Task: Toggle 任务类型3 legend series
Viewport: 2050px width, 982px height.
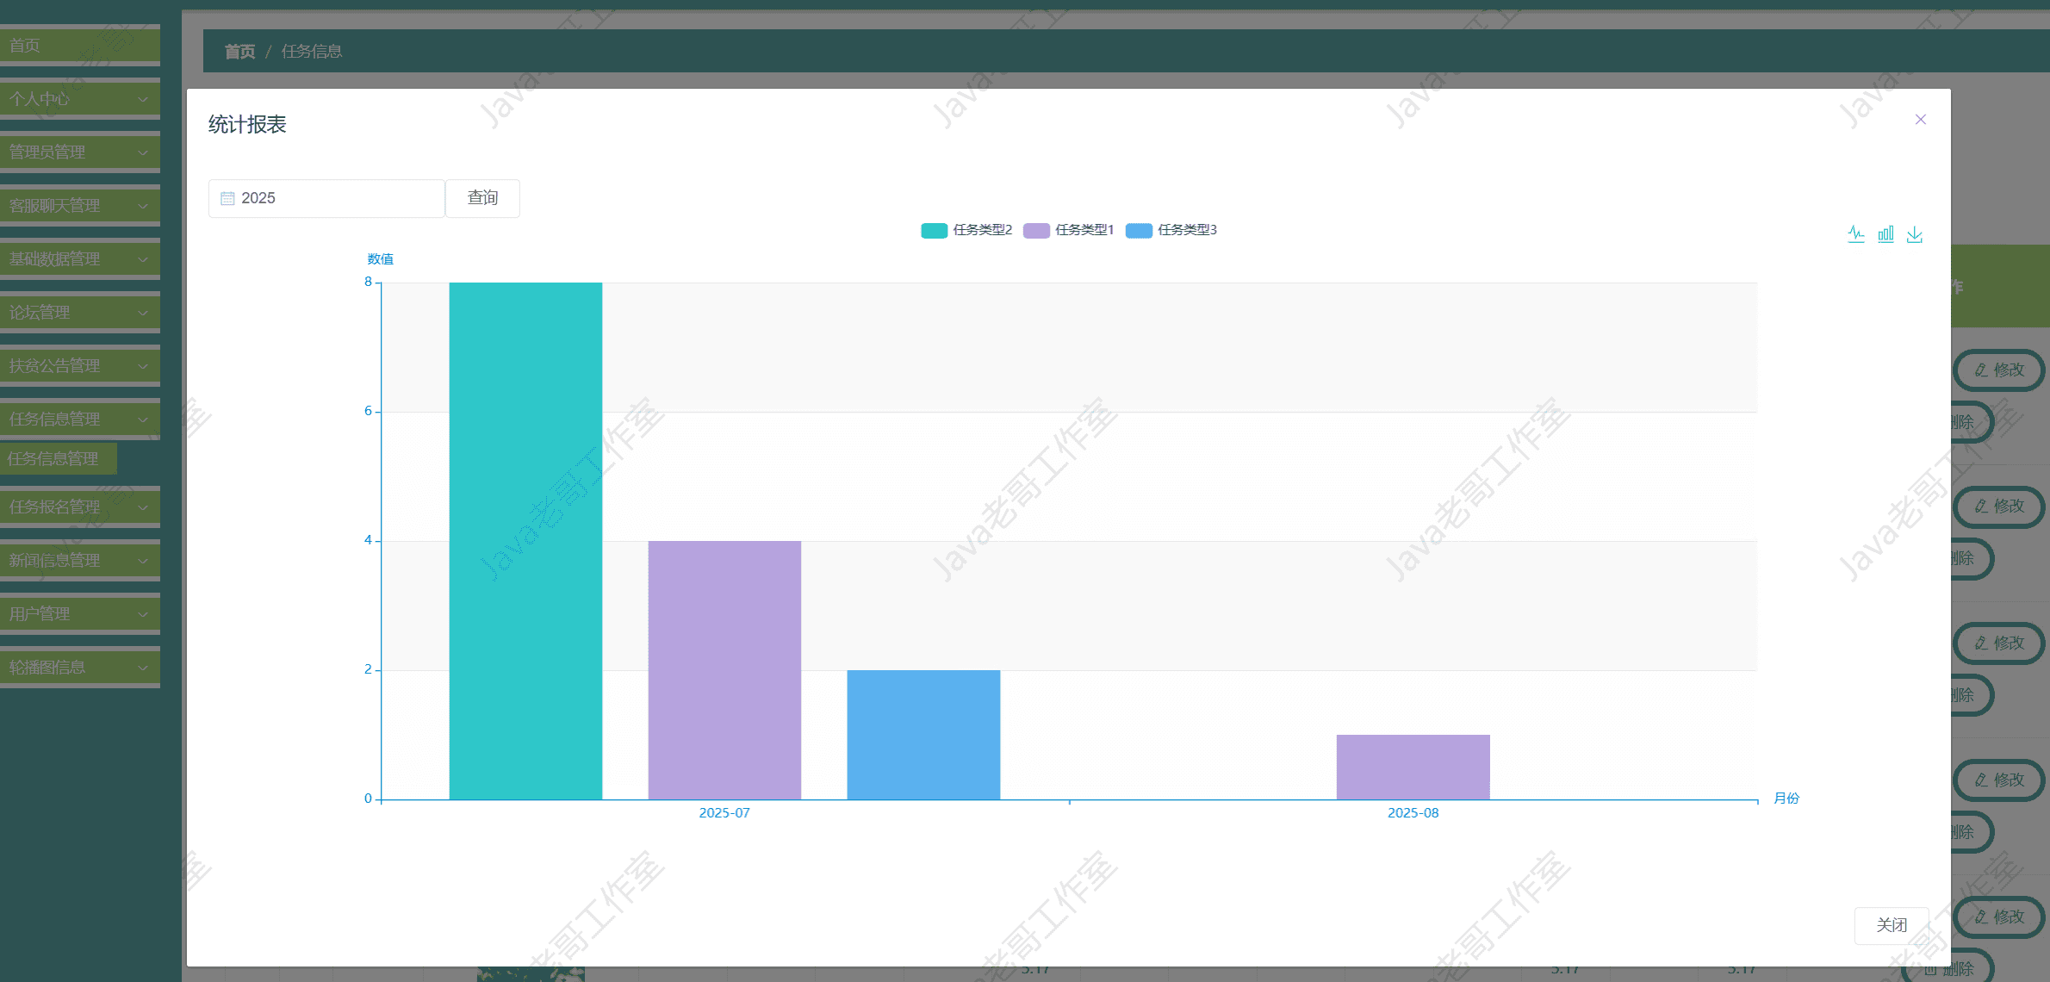Action: click(1171, 230)
